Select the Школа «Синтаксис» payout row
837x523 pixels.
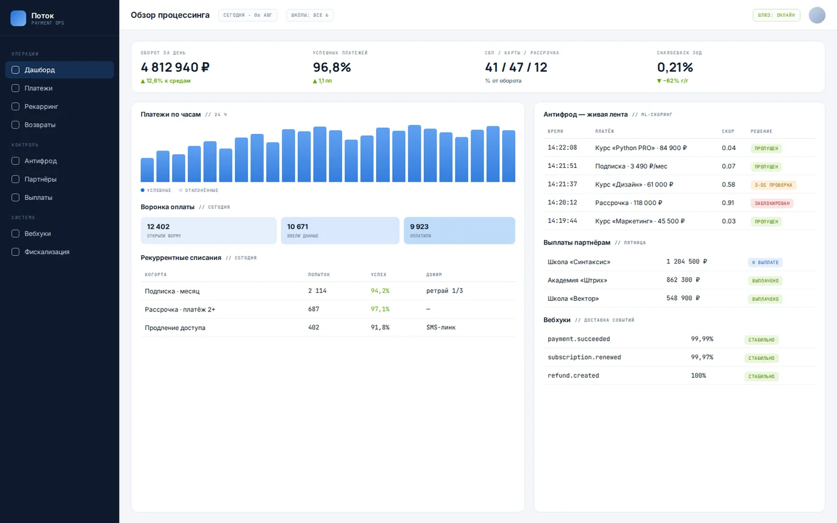point(679,262)
